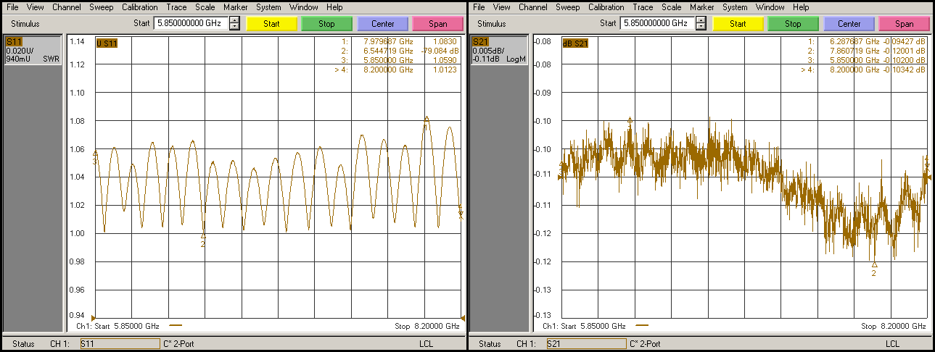Click blue Center button in left window
The image size is (935, 352).
pyautogui.click(x=383, y=23)
